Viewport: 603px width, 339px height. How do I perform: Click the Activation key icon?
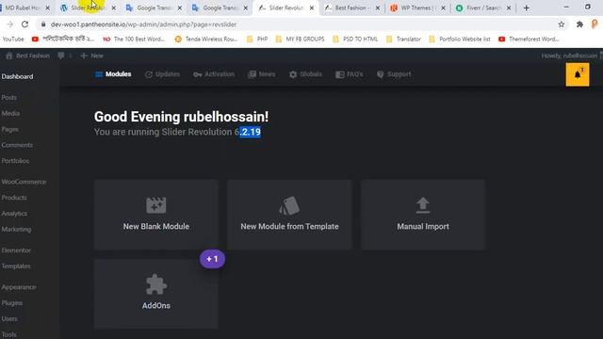pyautogui.click(x=198, y=74)
